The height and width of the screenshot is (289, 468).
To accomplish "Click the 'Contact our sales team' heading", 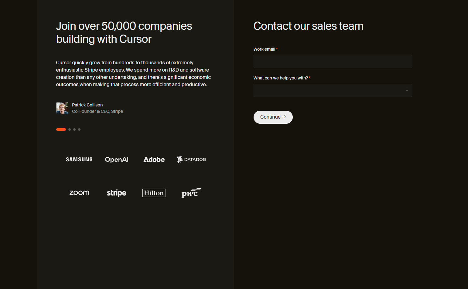I will 308,26.
